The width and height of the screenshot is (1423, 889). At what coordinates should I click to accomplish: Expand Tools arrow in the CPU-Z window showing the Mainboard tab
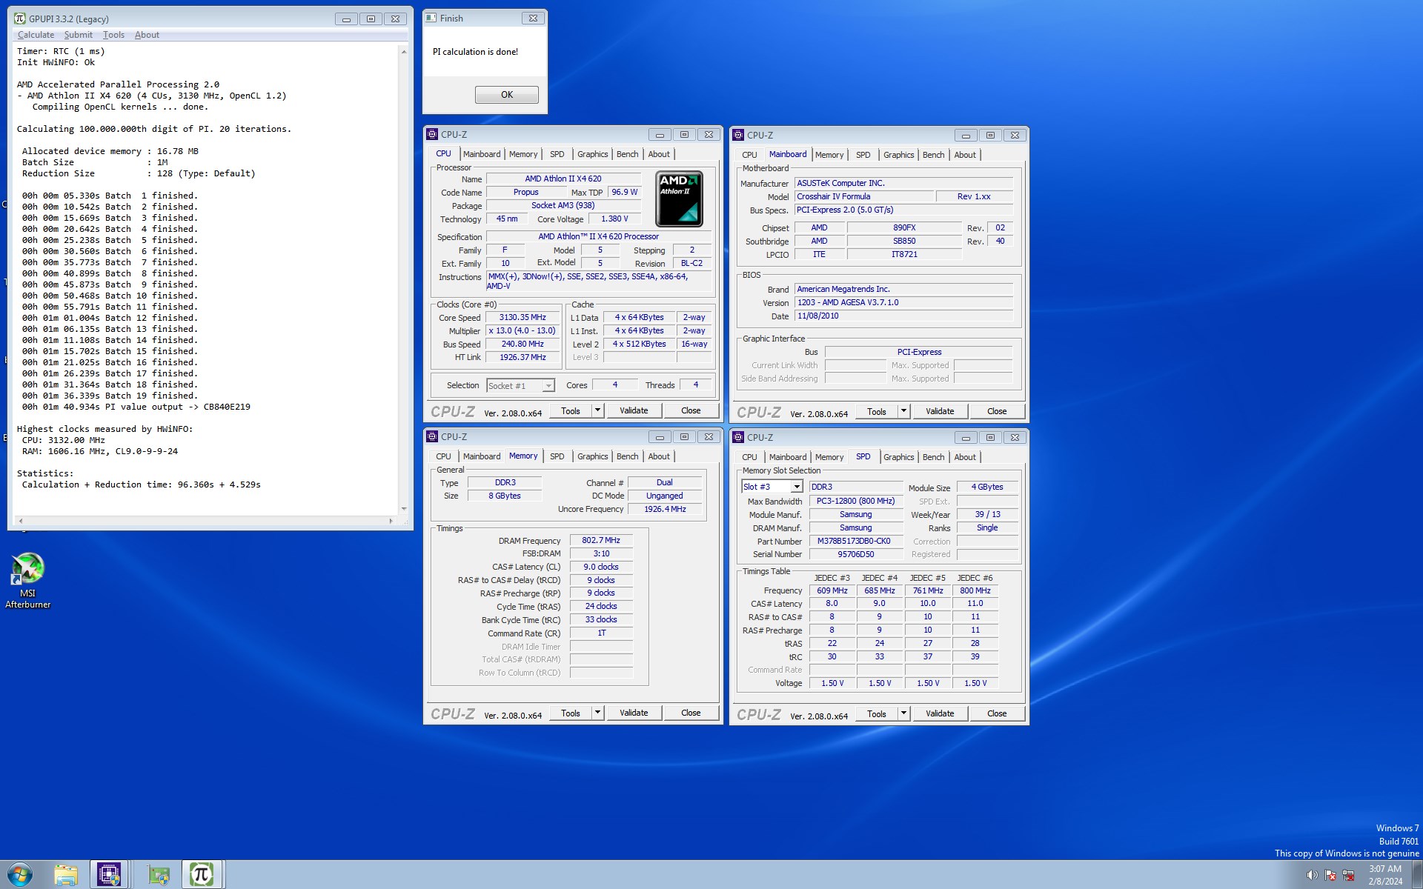(903, 411)
